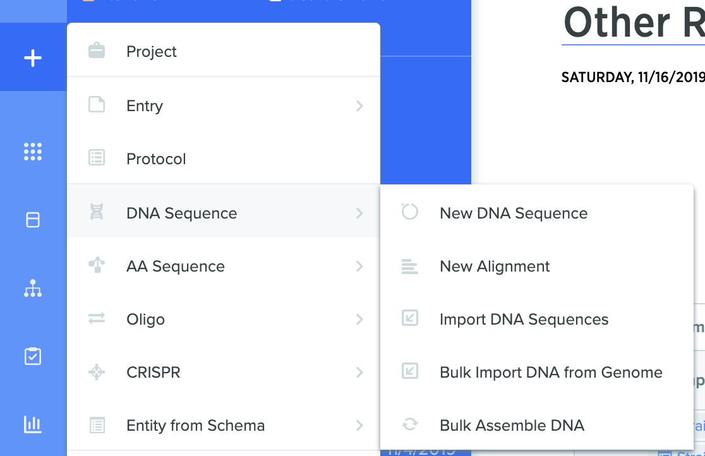The image size is (705, 456).
Task: Open the inventory box icon in sidebar
Action: coord(33,220)
